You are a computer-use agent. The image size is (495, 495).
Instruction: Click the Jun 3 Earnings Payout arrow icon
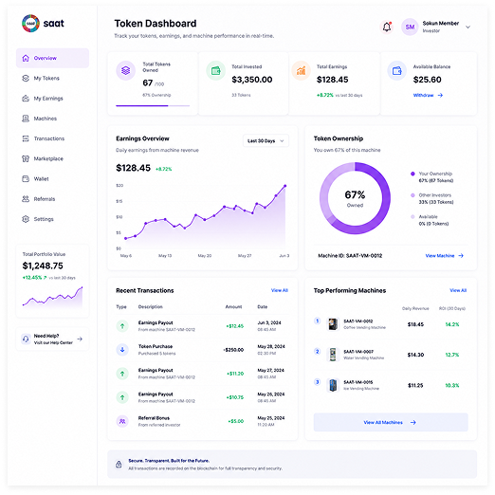point(122,325)
